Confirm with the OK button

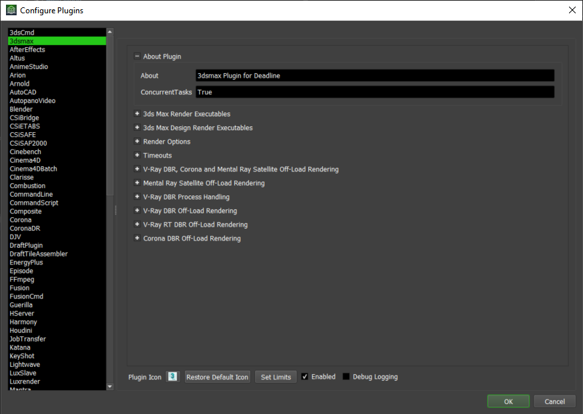pyautogui.click(x=508, y=401)
